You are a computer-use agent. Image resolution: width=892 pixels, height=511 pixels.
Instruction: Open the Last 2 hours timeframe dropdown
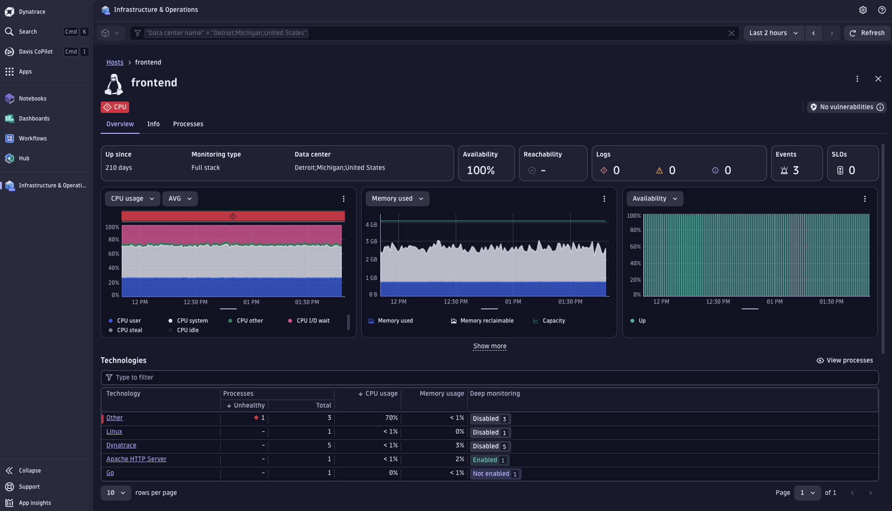coord(773,33)
